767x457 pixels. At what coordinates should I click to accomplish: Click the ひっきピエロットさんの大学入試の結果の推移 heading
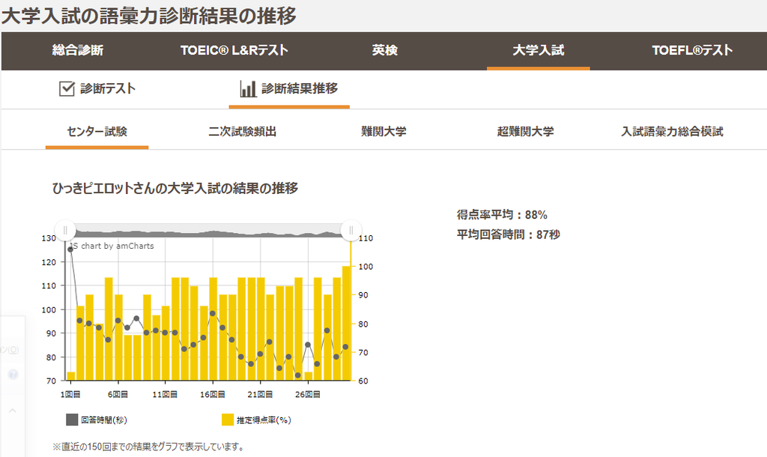[175, 188]
